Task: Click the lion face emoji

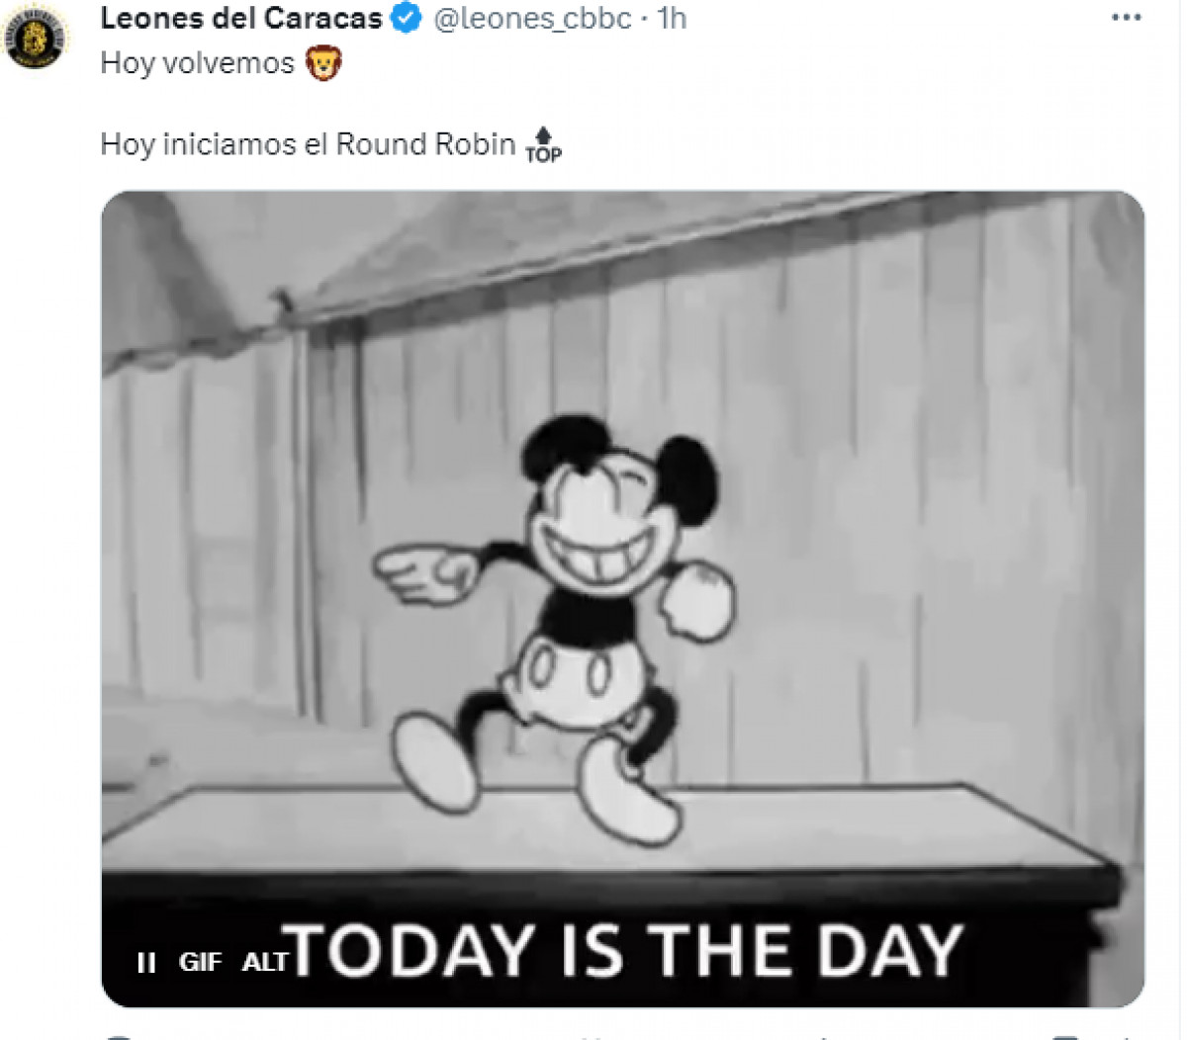Action: point(322,64)
